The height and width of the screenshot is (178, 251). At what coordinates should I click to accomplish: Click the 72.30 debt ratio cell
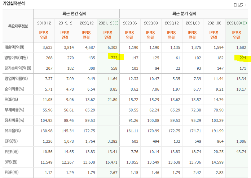(196, 110)
